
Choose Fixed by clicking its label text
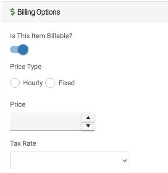(x=67, y=83)
